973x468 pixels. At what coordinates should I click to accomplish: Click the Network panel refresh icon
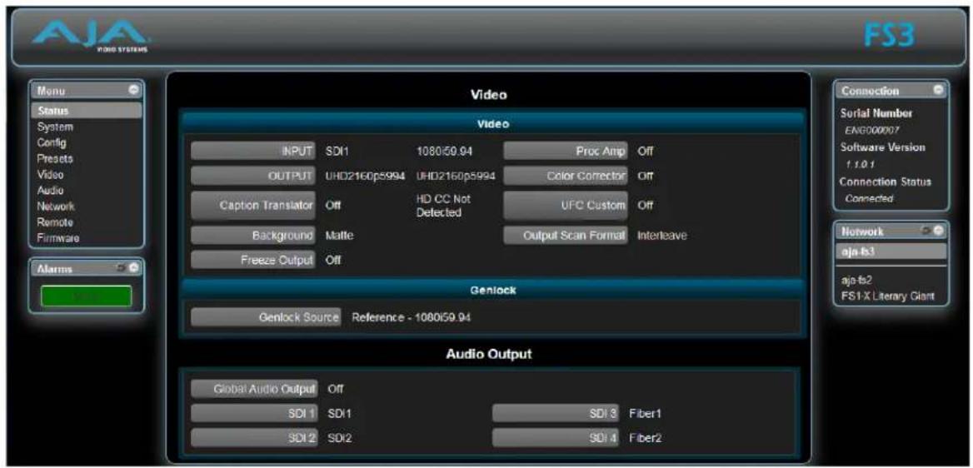tap(927, 231)
